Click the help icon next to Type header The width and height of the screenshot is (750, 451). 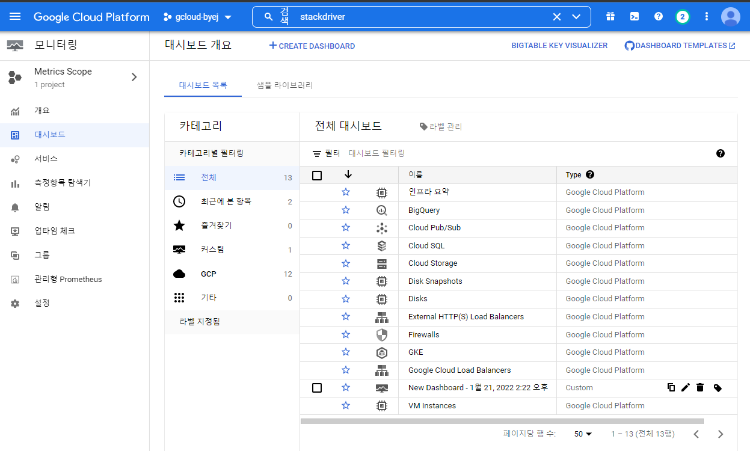[x=589, y=174]
